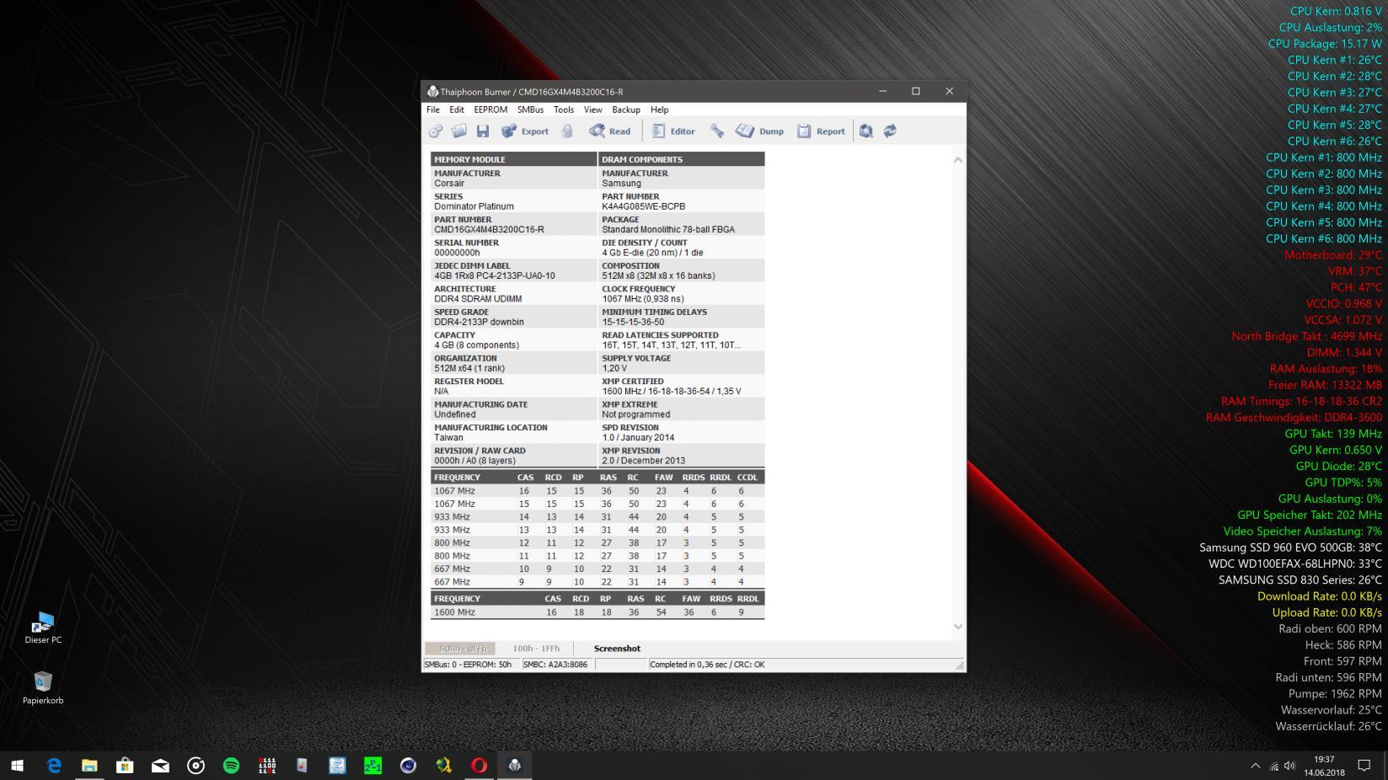Click the Dump toolbar button
Screen dimensions: 1388x780
pos(760,131)
